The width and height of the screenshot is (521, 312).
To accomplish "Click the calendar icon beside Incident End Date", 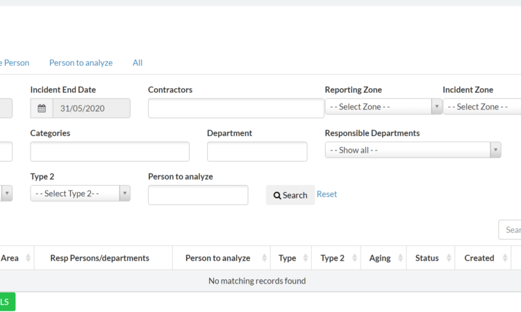I will [42, 108].
